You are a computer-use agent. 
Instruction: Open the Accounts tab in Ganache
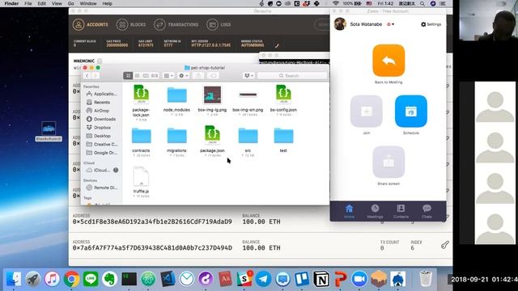(x=91, y=24)
